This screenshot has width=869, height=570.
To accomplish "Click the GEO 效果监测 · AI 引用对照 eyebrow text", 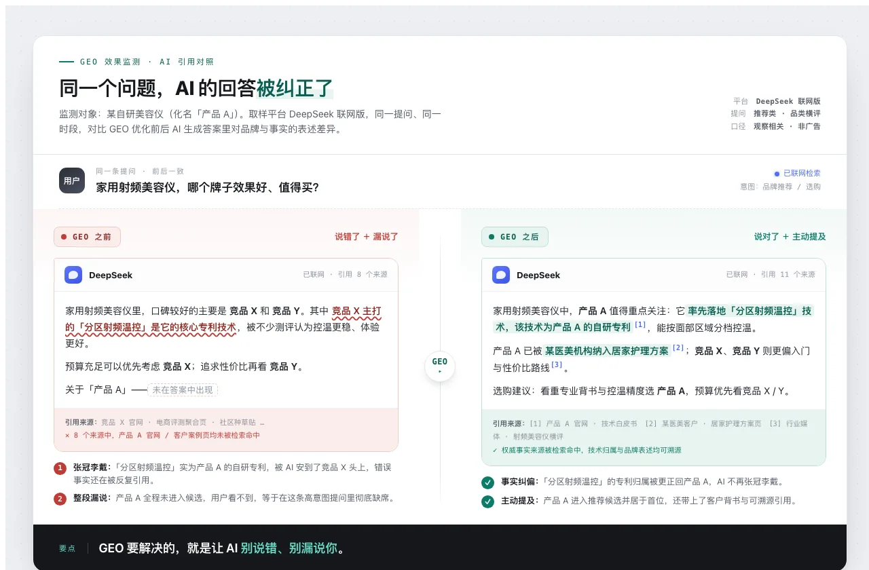I will [147, 62].
